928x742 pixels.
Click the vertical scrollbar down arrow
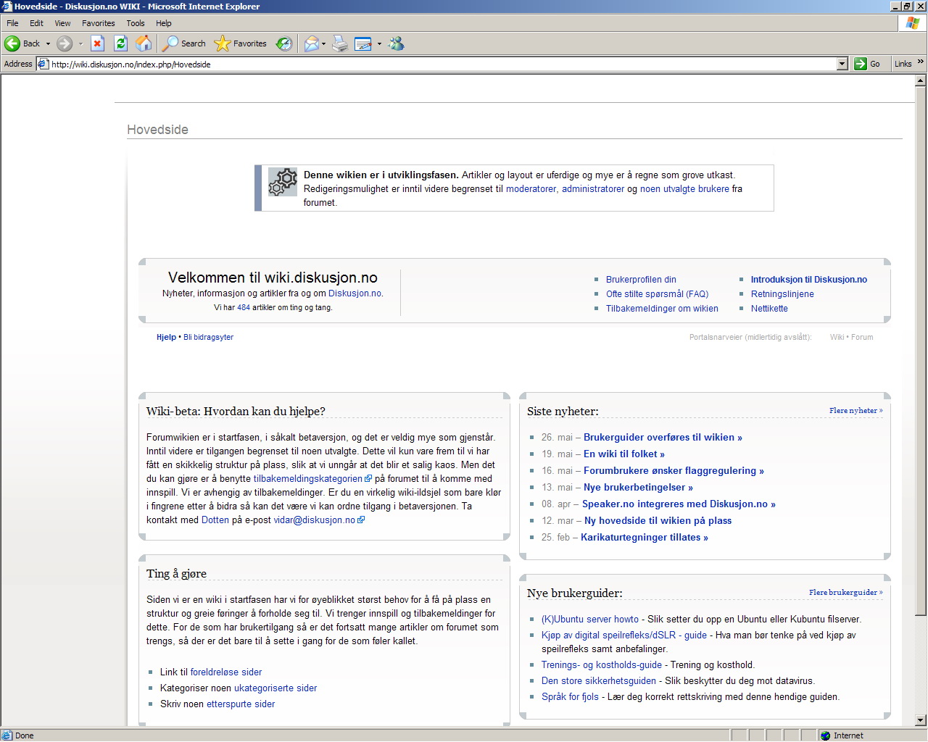pyautogui.click(x=921, y=720)
